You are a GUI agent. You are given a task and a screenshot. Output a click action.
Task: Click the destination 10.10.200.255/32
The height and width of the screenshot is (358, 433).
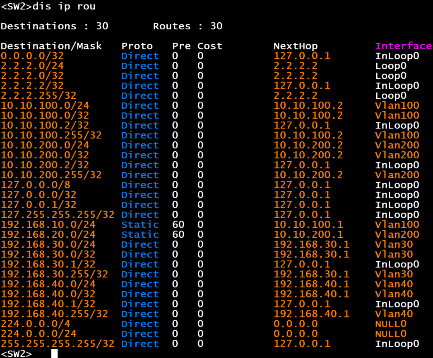click(51, 175)
